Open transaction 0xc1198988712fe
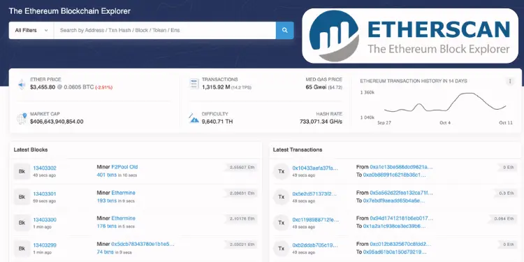The height and width of the screenshot is (262, 524). tap(316, 219)
